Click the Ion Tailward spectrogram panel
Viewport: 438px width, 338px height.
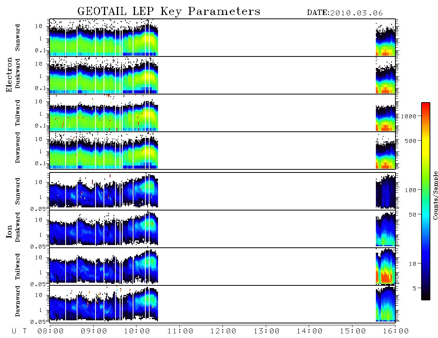pyautogui.click(x=222, y=267)
